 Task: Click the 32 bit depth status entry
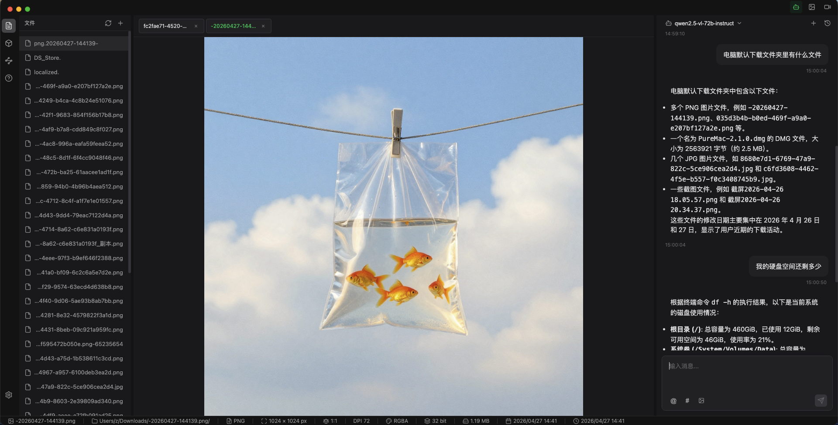[x=435, y=421]
